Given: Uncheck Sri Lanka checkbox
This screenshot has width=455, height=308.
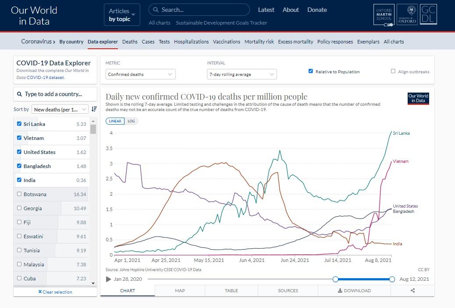Looking at the screenshot, I should pyautogui.click(x=19, y=124).
